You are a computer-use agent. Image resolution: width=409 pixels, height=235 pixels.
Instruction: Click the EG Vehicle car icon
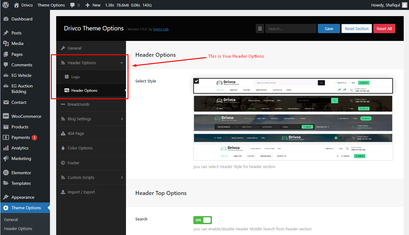tap(6, 75)
